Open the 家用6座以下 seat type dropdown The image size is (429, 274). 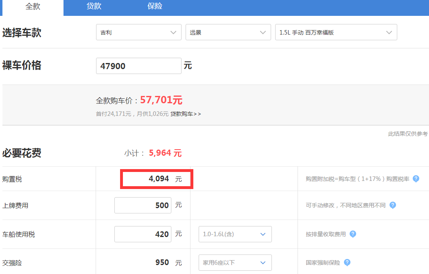(235, 263)
